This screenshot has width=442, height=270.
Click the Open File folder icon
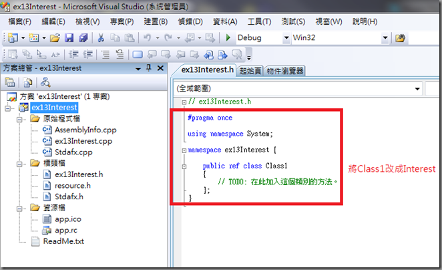pos(55,38)
